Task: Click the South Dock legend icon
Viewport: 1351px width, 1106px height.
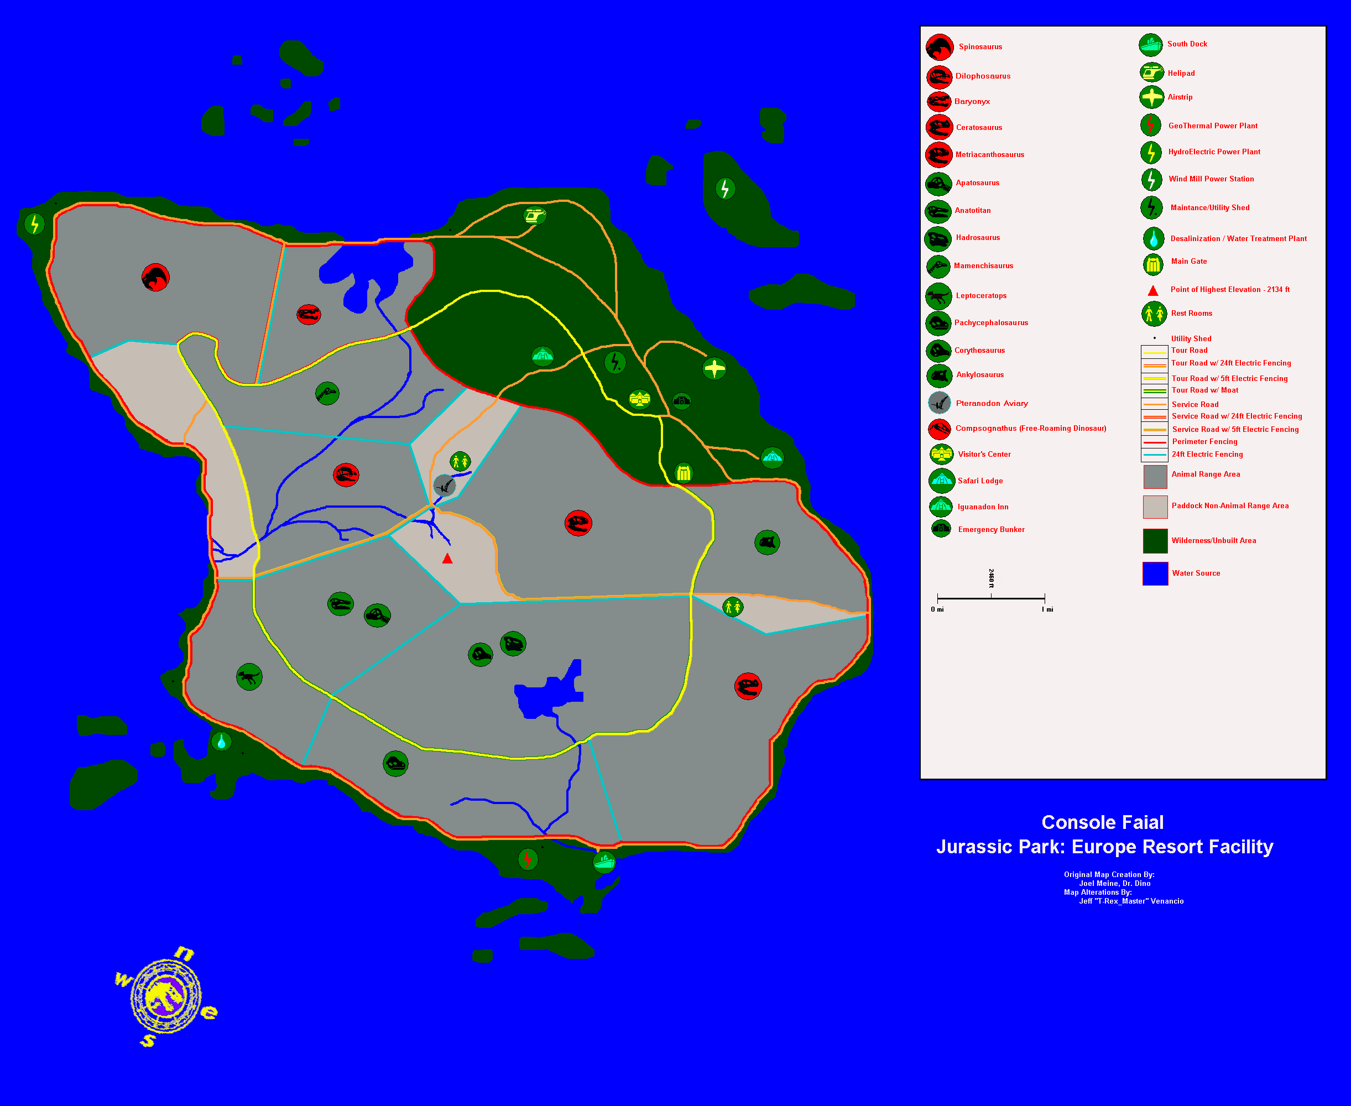Action: click(1150, 45)
